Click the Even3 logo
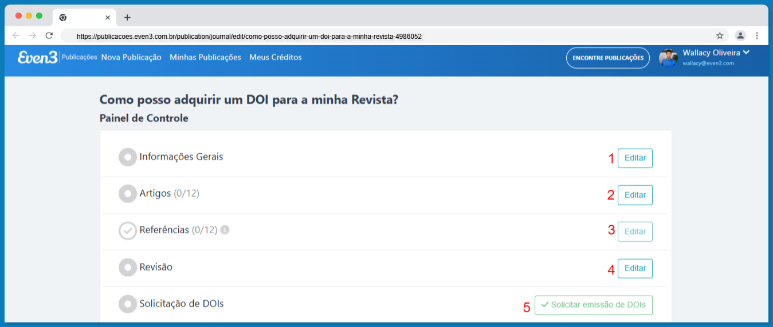Viewport: 773px width, 327px height. pyautogui.click(x=37, y=58)
